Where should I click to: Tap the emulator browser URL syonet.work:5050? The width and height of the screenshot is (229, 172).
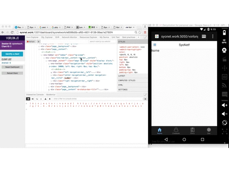click(180, 37)
